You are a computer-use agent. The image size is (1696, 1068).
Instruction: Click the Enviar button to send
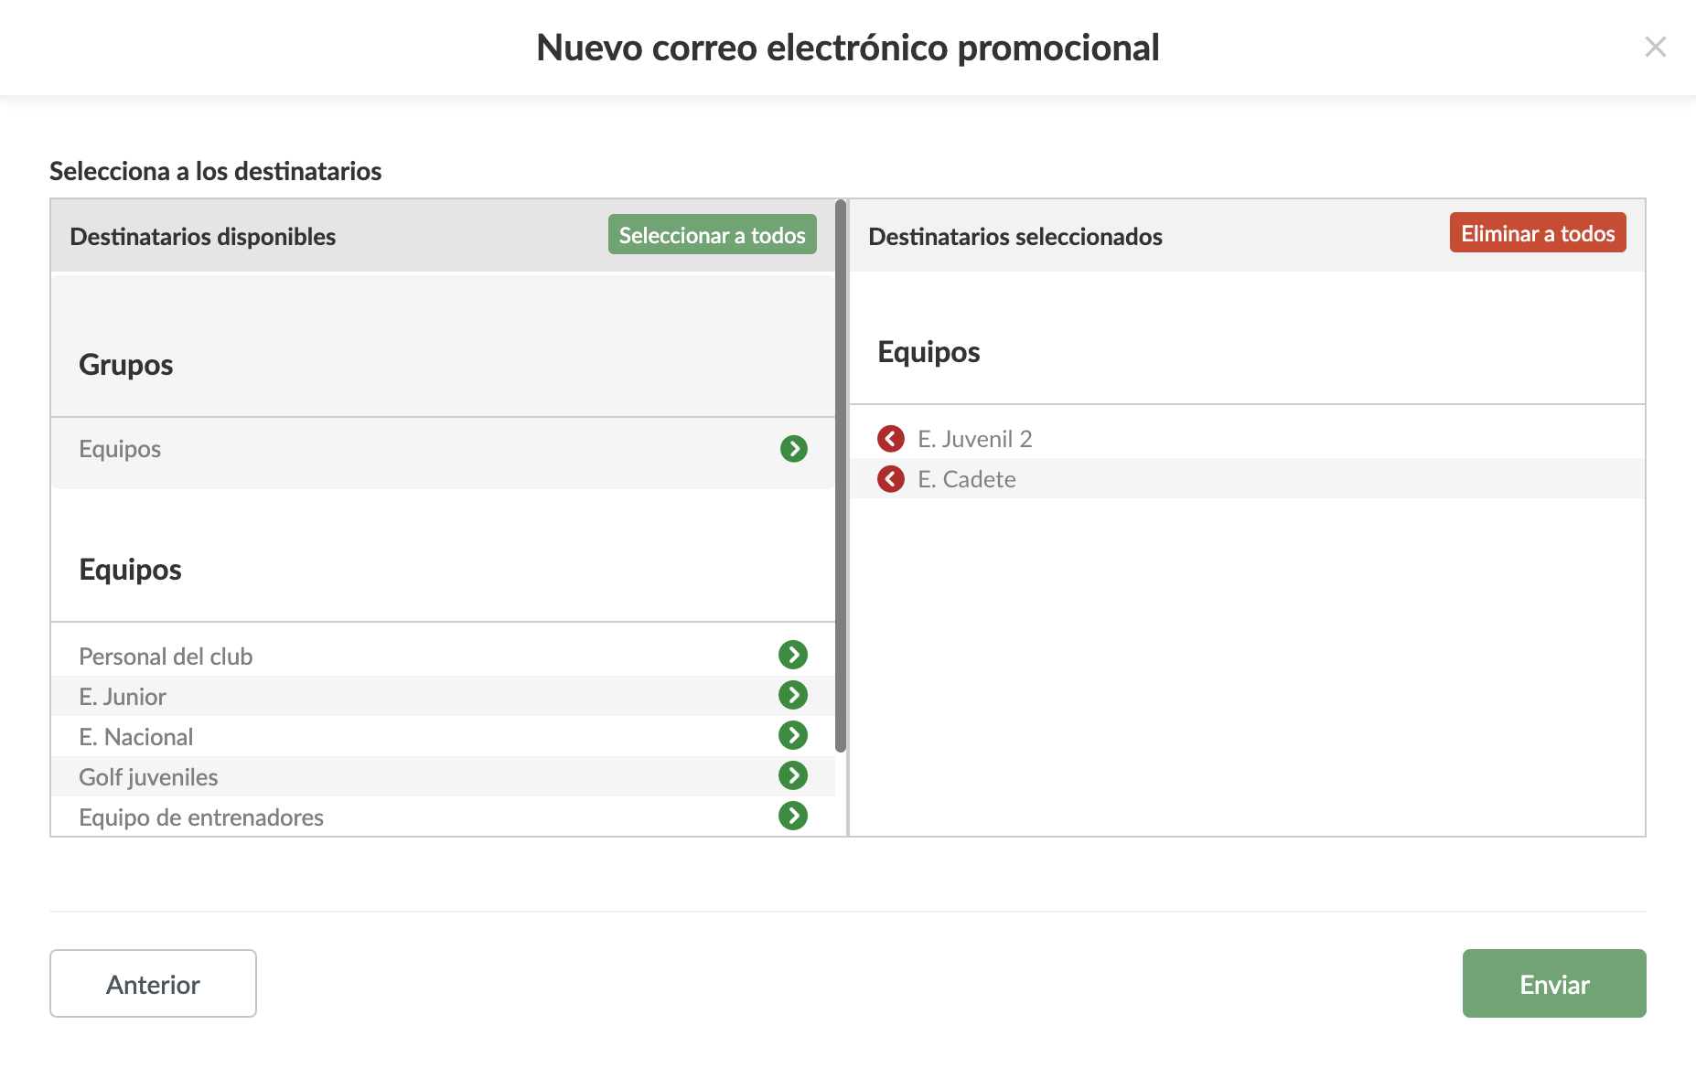[1553, 984]
